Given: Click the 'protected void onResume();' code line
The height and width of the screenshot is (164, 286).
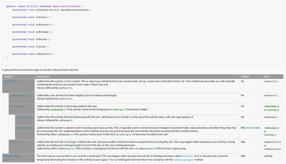Looking at the screenshot, I should pos(33,32).
